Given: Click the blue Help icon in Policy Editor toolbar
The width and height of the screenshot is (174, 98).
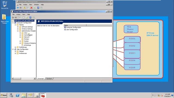Looking at the screenshot, I should (x=30, y=17).
